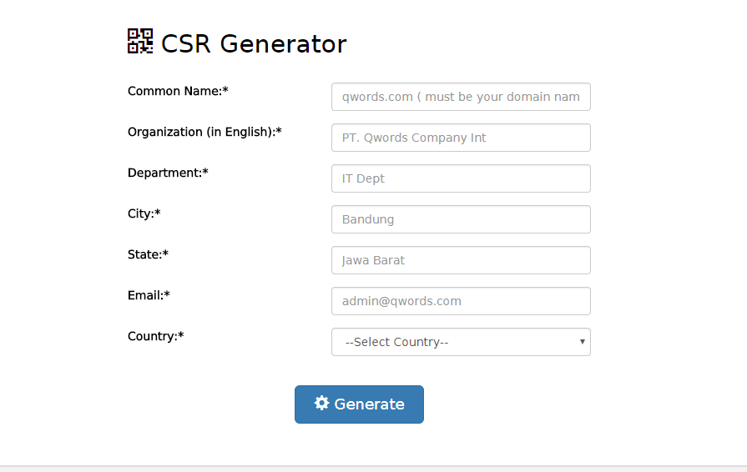The image size is (747, 472).
Task: Click the QR code icon beside the heading
Action: pyautogui.click(x=139, y=41)
